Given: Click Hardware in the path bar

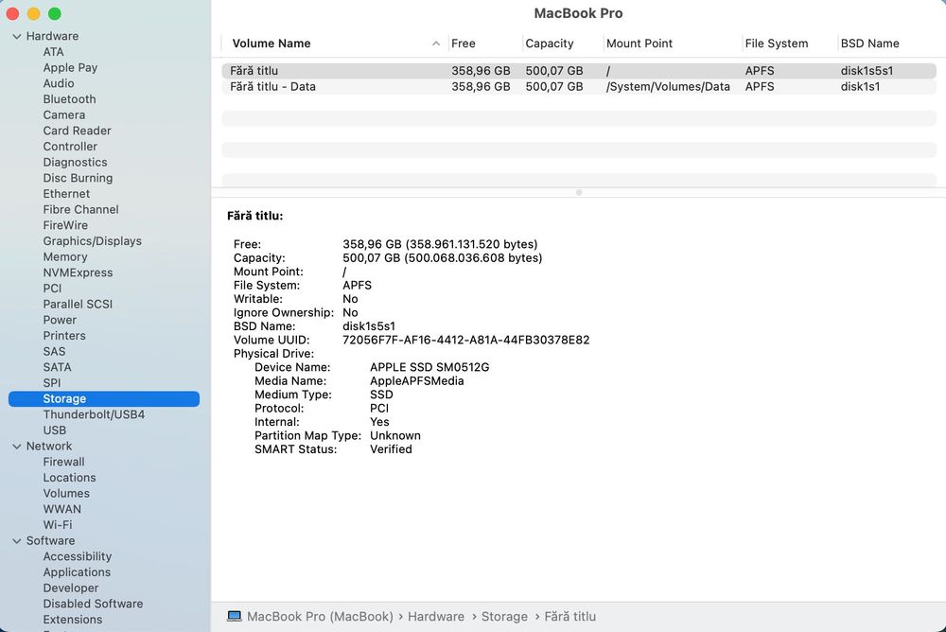Looking at the screenshot, I should point(436,616).
